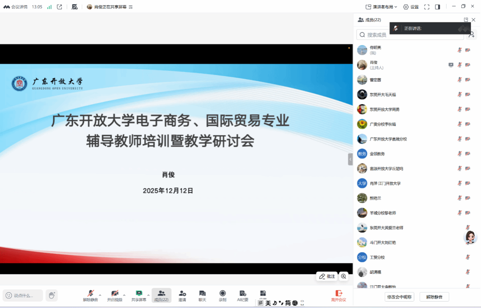Click the add member icon beside search
Viewport: 481px width, 308px height.
(472, 35)
